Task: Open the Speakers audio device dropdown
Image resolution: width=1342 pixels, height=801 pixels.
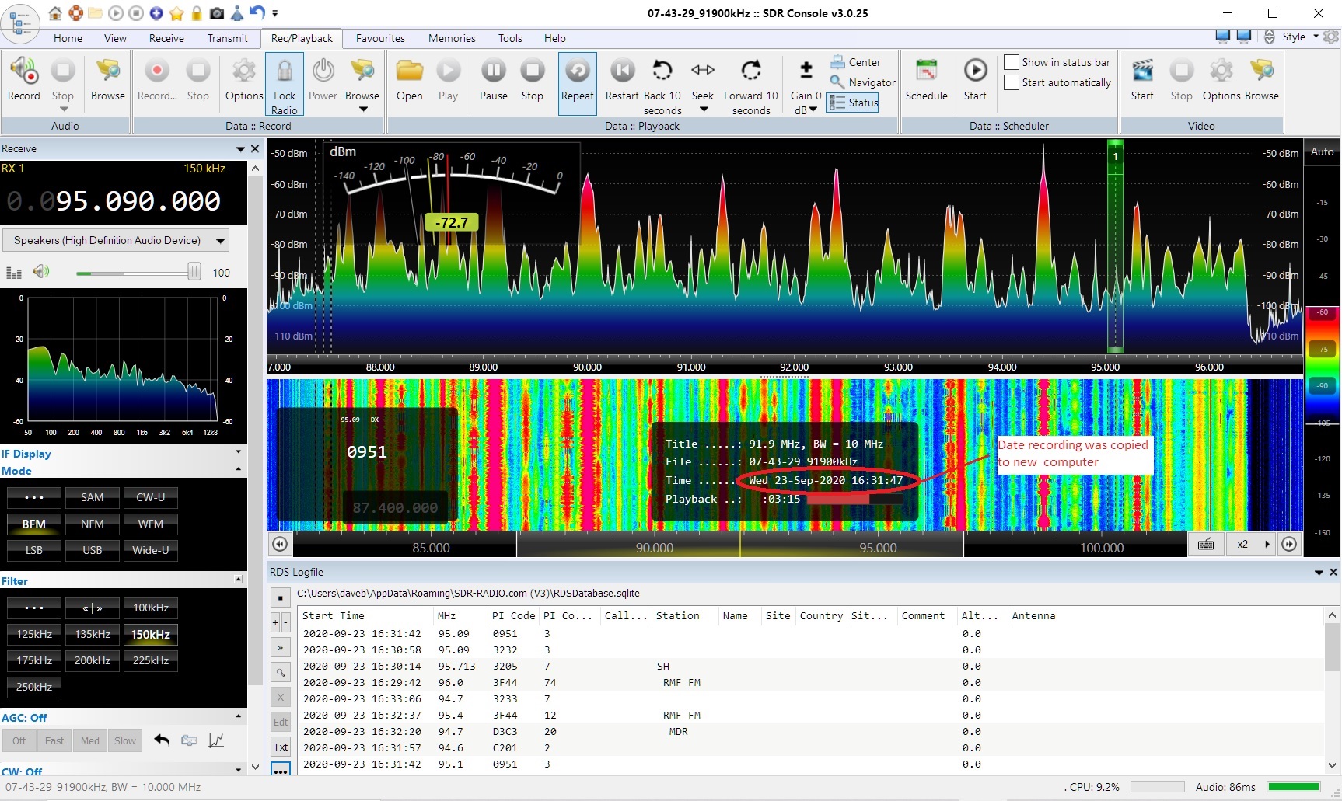Action: click(x=221, y=241)
